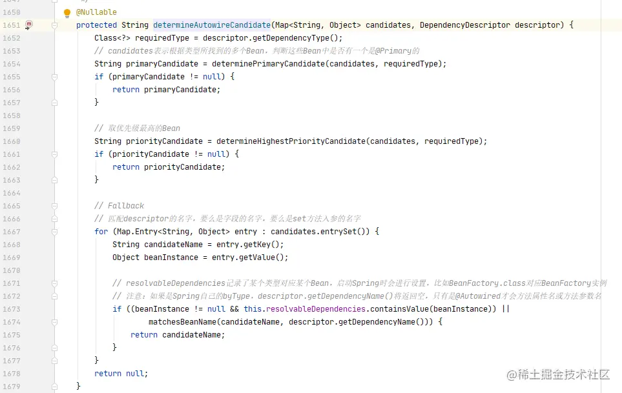622x393 pixels.
Task: Click the resolvableDependencies field reference
Action: click(313, 309)
